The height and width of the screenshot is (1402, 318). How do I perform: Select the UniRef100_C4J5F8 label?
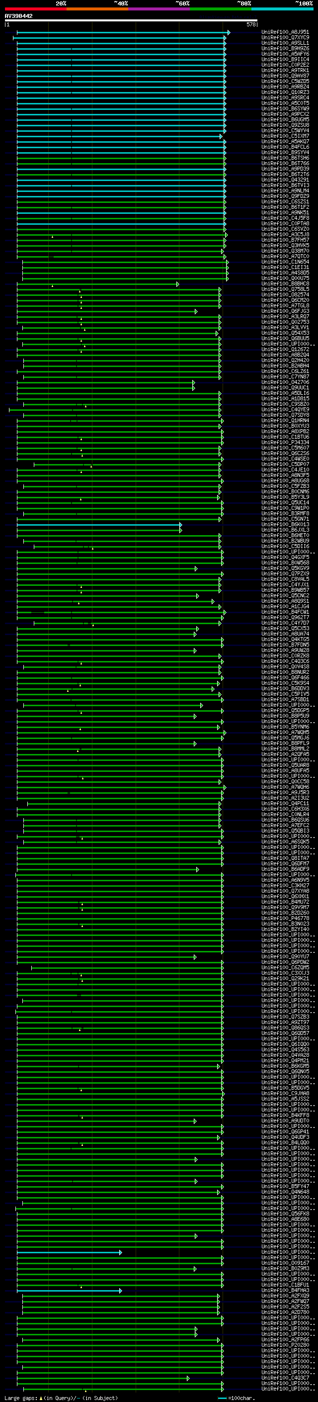pyautogui.click(x=285, y=218)
